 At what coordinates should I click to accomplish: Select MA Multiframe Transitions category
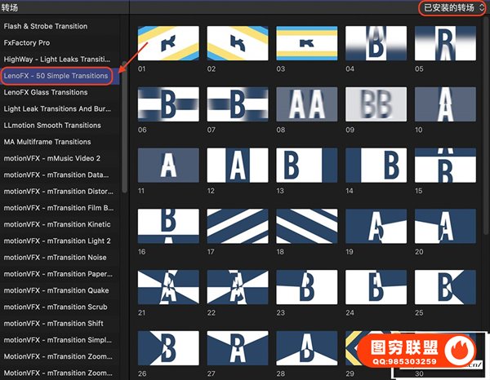47,142
